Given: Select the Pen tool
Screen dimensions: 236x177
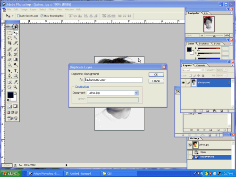Looking at the screenshot, I should pyautogui.click(x=9, y=76).
